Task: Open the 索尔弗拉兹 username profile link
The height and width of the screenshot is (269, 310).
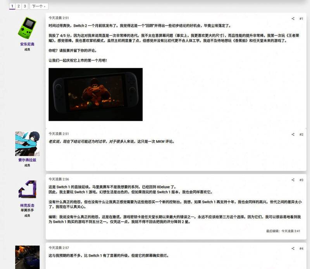Action: pos(28,160)
